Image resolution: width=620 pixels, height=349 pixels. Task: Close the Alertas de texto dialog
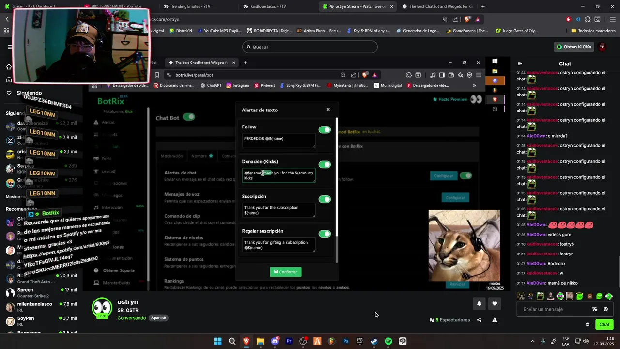click(328, 110)
